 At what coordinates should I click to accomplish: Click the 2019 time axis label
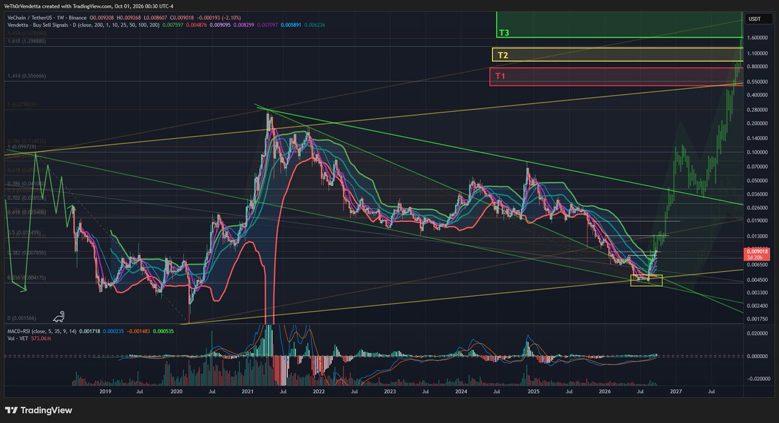[104, 391]
